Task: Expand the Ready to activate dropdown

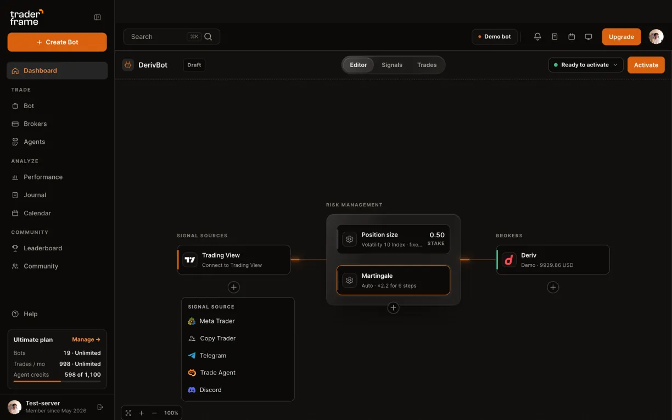Action: 586,65
